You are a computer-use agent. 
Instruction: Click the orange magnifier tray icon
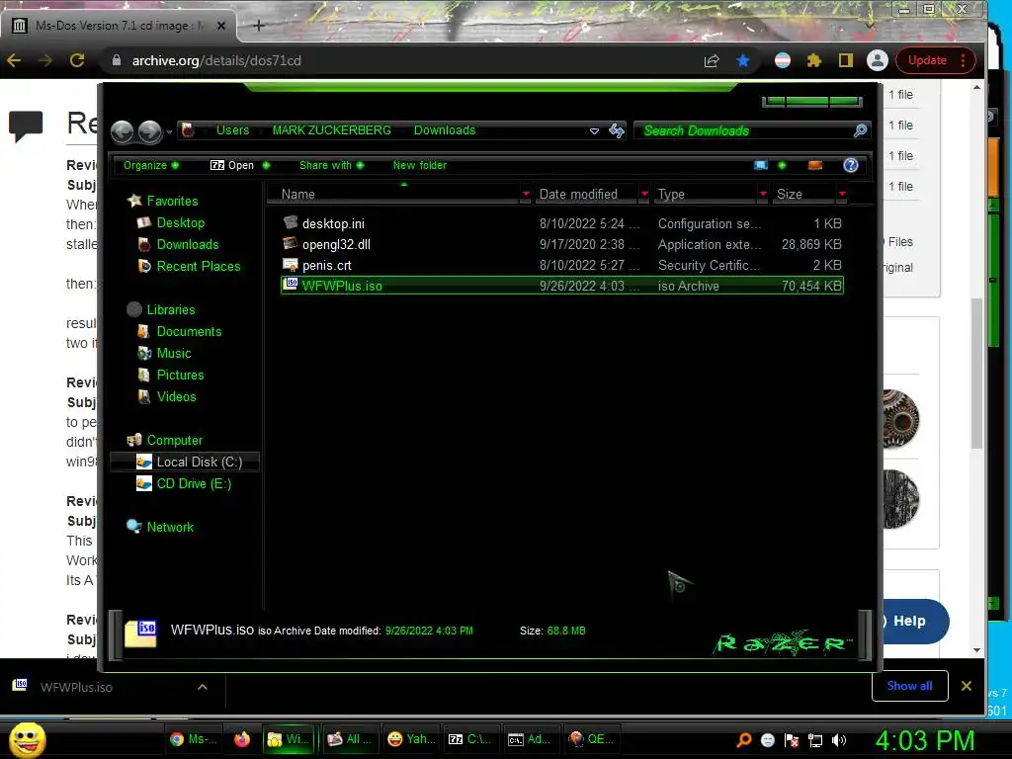744,740
